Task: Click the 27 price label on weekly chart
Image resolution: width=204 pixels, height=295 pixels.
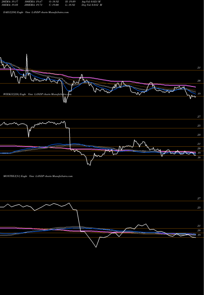Action: pos(199,117)
